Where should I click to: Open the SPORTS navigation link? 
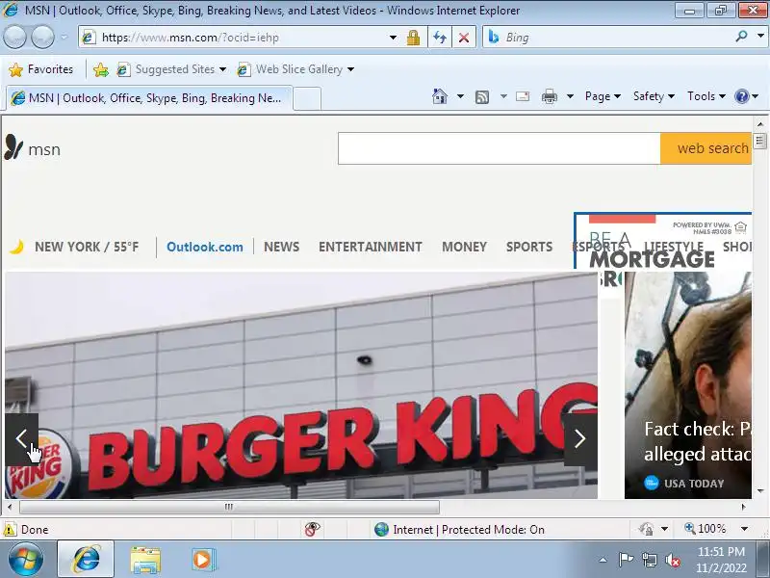click(529, 247)
